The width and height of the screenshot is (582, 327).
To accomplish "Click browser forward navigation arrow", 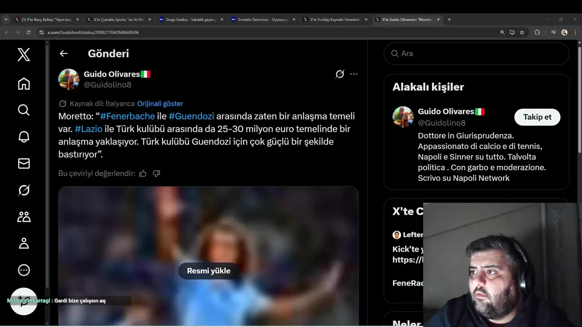I will [x=17, y=32].
